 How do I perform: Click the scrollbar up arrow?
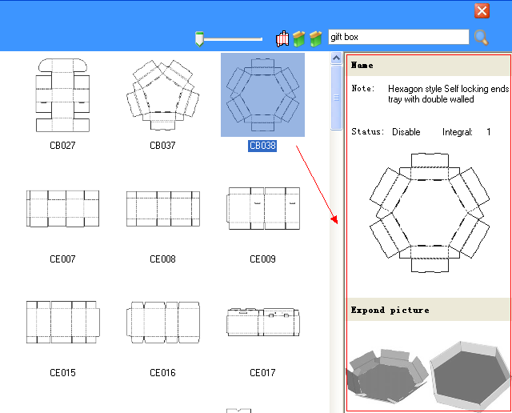click(x=336, y=58)
